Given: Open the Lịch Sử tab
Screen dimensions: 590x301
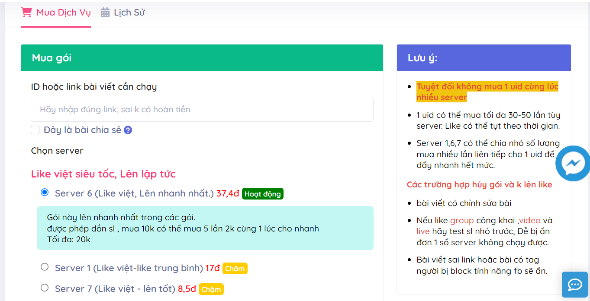Looking at the screenshot, I should [x=129, y=13].
